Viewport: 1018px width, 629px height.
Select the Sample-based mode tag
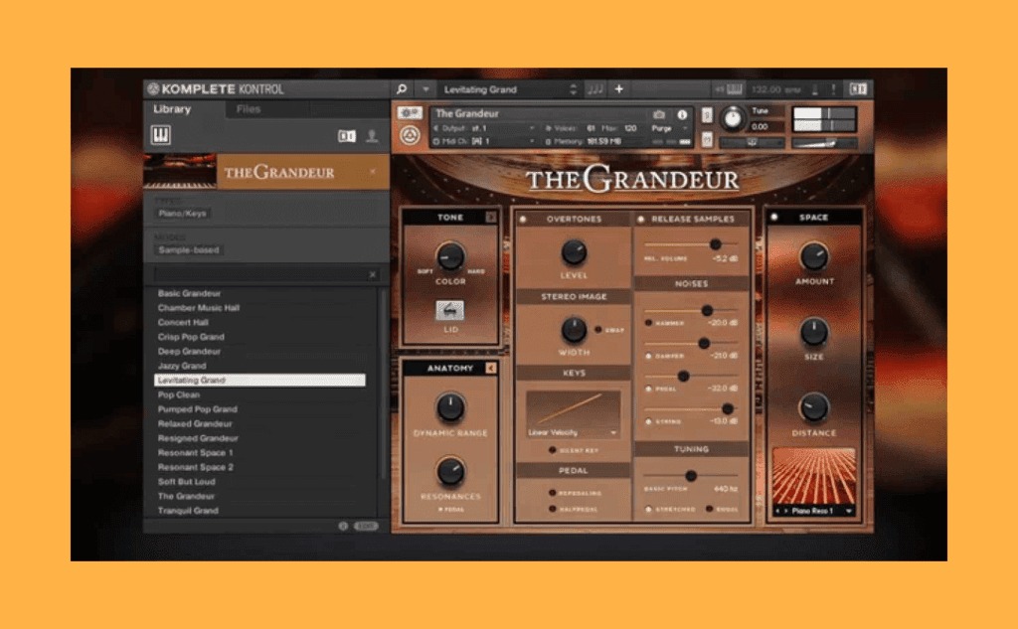pyautogui.click(x=188, y=250)
